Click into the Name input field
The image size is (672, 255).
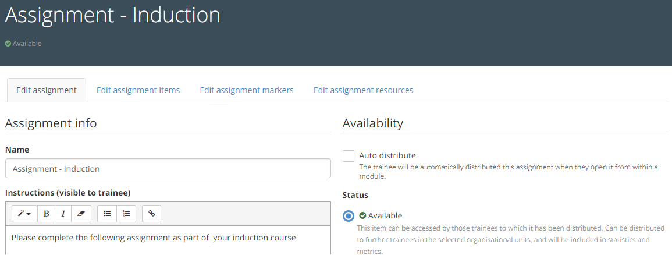coord(168,169)
